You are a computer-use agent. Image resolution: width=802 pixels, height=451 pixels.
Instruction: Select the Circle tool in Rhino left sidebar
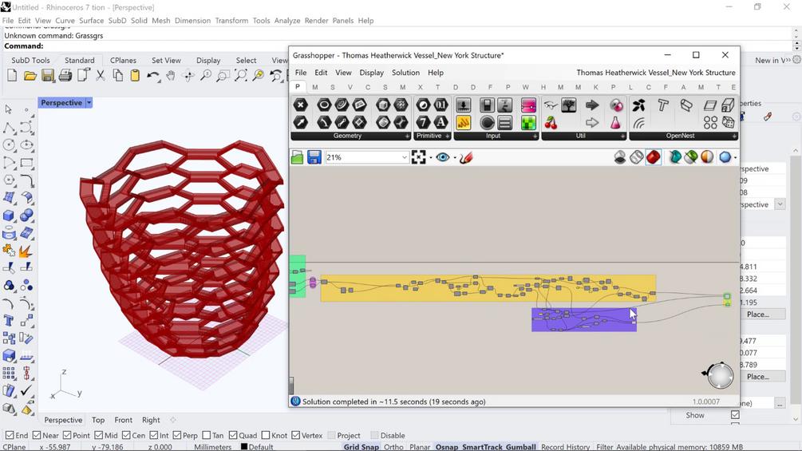click(9, 145)
